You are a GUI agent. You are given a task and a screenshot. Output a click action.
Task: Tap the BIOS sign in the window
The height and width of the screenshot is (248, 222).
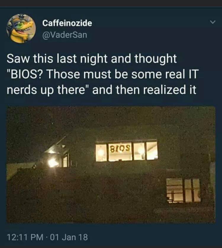pyautogui.click(x=120, y=149)
